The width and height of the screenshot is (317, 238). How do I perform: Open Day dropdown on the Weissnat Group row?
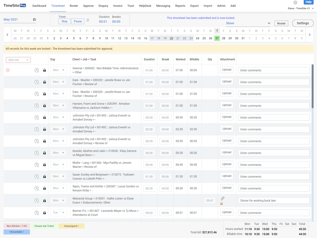pyautogui.click(x=58, y=200)
